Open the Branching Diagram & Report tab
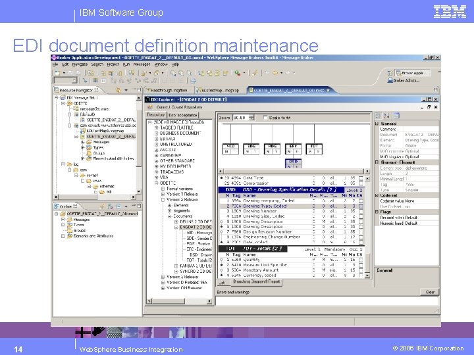The height and width of the screenshot is (355, 474). click(x=256, y=281)
